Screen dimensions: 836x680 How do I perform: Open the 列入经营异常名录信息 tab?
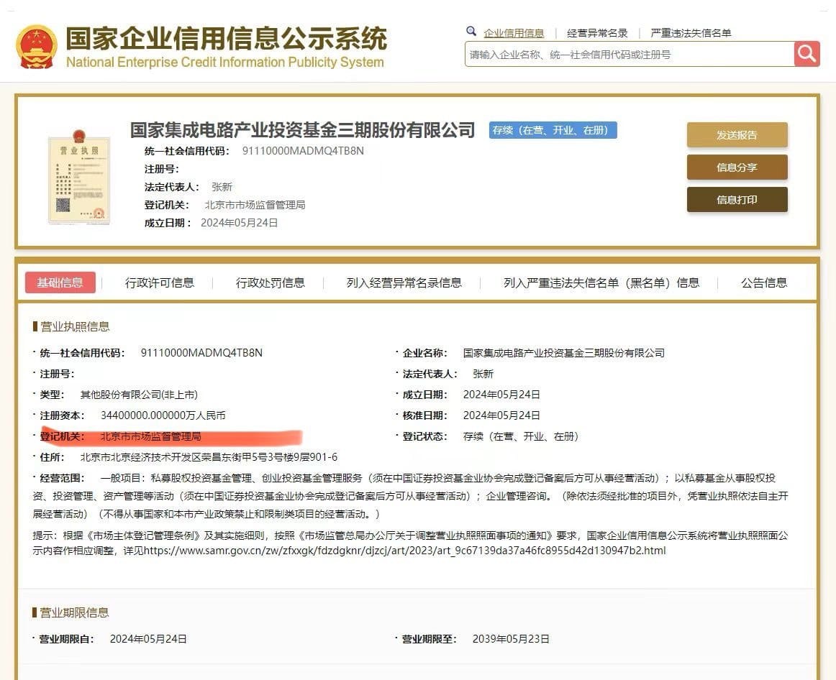[x=402, y=282]
